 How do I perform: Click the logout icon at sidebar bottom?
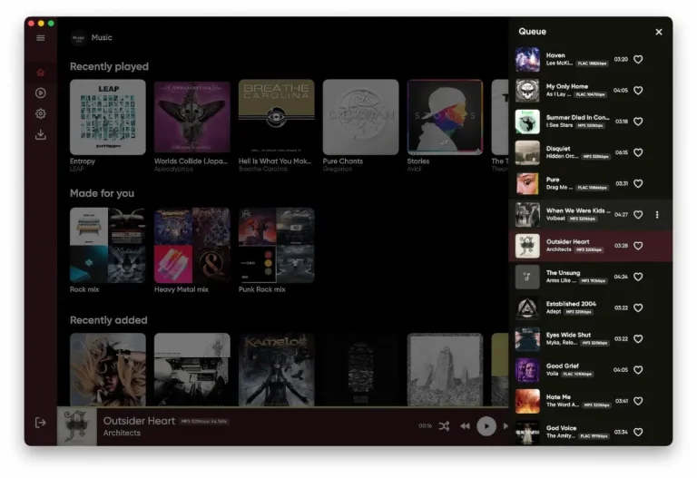[x=41, y=423]
